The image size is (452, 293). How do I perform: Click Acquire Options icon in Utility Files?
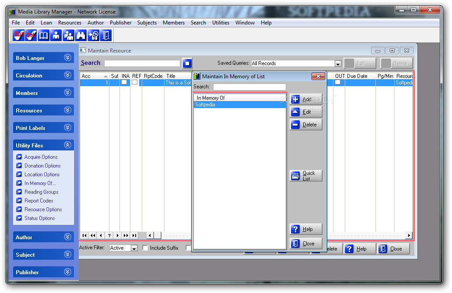[x=19, y=157]
